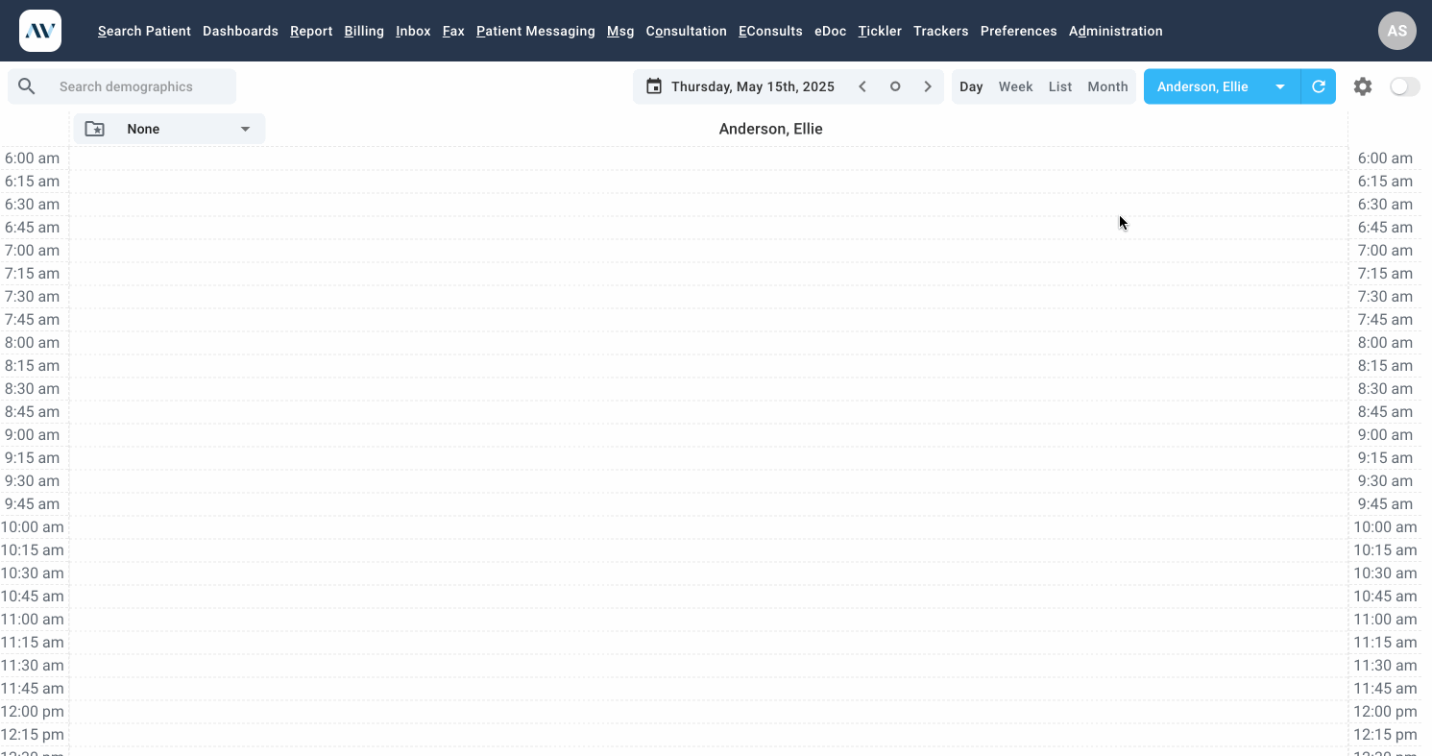1432x756 pixels.
Task: Click the left 10:00 am time label
Action: 32,527
